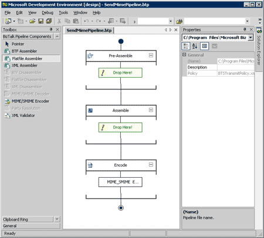Click the Save All toolbar icon
This screenshot has height=238, width=264.
[x=49, y=21]
